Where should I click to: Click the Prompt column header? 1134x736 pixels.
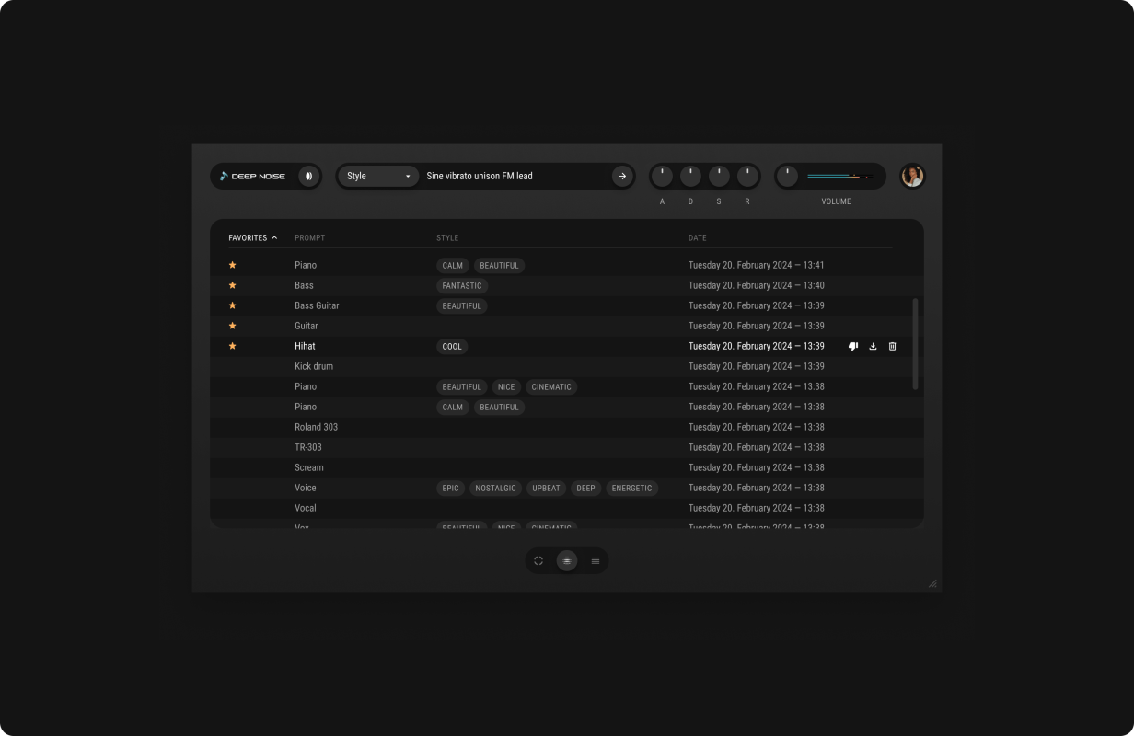tap(309, 237)
